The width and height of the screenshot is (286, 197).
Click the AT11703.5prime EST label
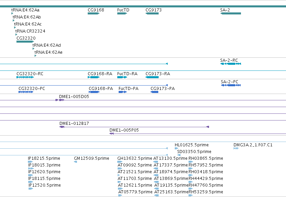click(135, 179)
